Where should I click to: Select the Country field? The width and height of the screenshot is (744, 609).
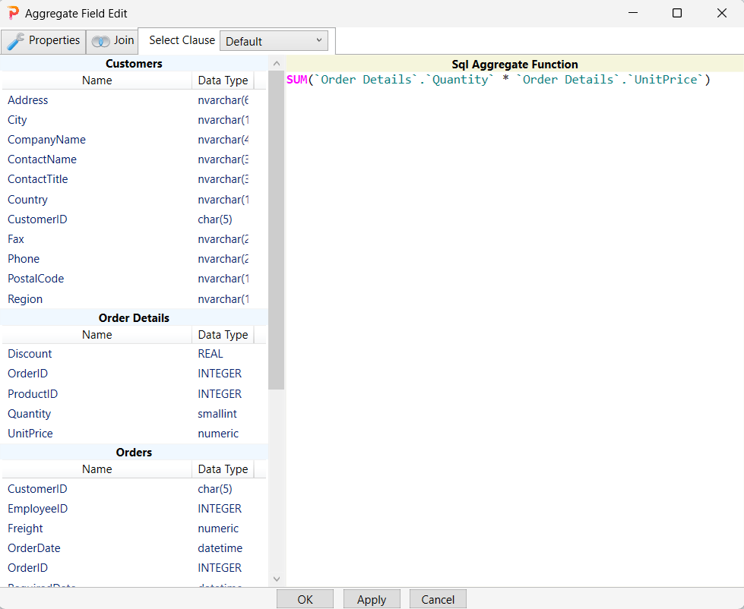click(x=27, y=200)
